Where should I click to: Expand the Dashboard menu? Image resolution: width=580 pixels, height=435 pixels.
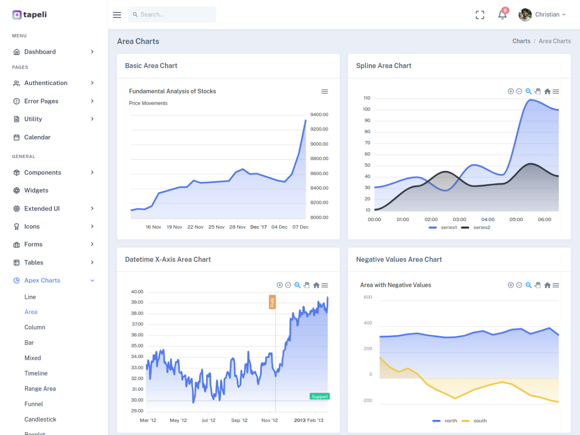53,52
